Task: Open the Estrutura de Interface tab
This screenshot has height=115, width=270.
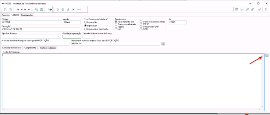Action: (12, 48)
